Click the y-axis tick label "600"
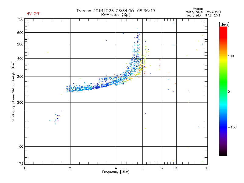 click(20, 33)
